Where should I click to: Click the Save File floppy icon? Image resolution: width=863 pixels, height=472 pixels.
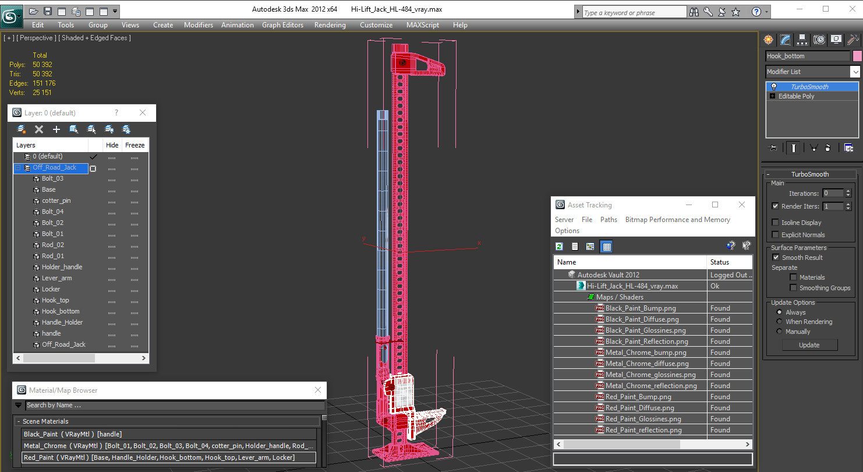(48, 11)
